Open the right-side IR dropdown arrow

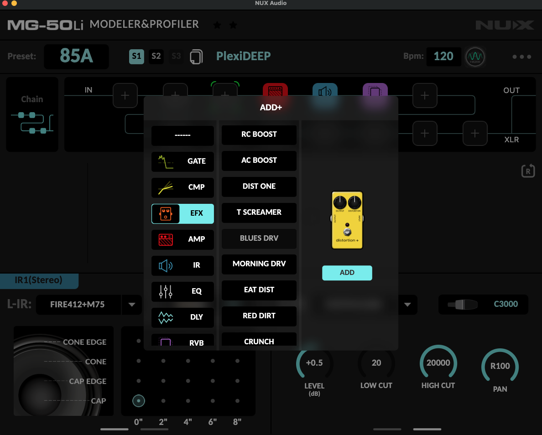tap(407, 305)
